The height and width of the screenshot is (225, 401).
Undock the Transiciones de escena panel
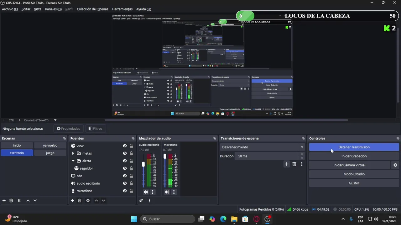[303, 138]
